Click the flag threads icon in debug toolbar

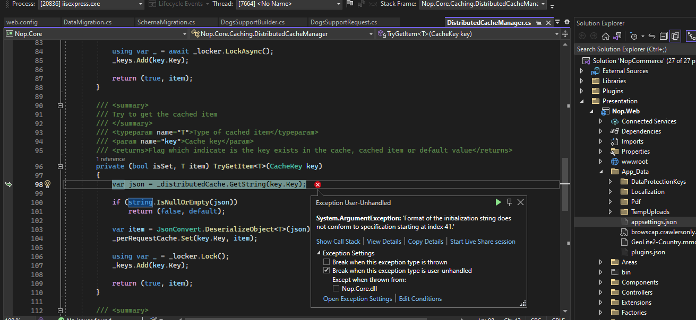[x=349, y=4]
